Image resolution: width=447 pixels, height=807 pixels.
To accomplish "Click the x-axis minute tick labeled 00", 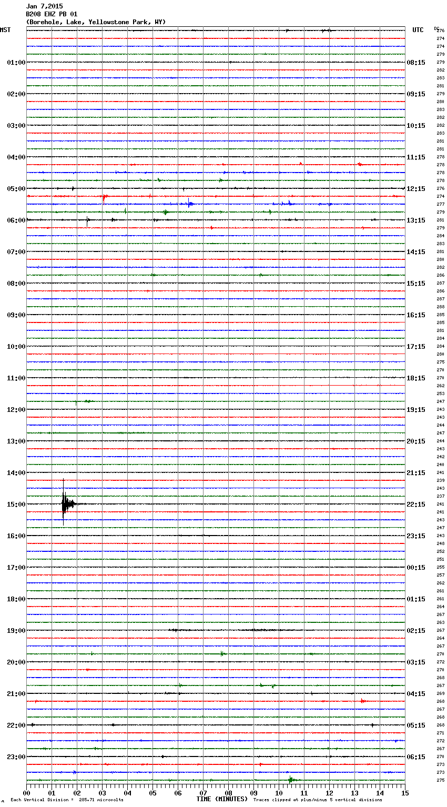I will tap(26, 793).
